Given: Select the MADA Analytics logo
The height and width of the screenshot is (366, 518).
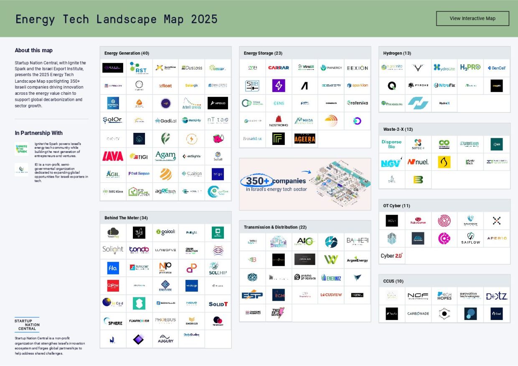Looking at the screenshot, I should (305, 121).
